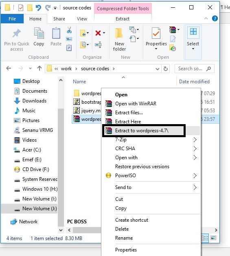The height and width of the screenshot is (256, 230).
Task: Switch to the View tab
Action: click(x=82, y=19)
